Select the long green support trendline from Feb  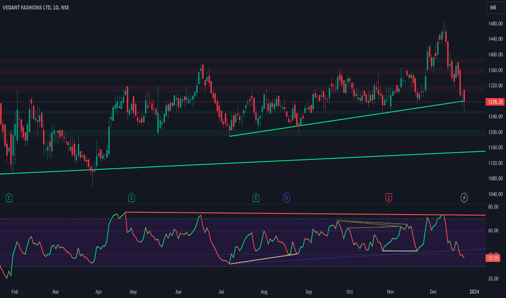pyautogui.click(x=242, y=163)
